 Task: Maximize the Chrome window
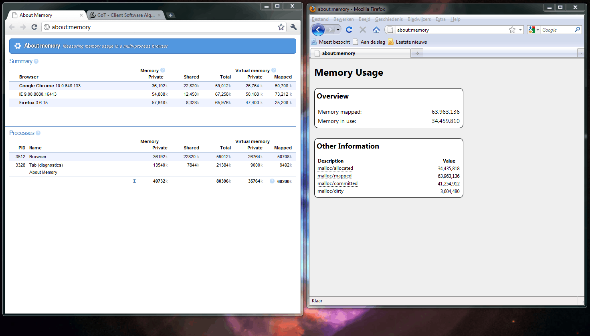tap(277, 6)
